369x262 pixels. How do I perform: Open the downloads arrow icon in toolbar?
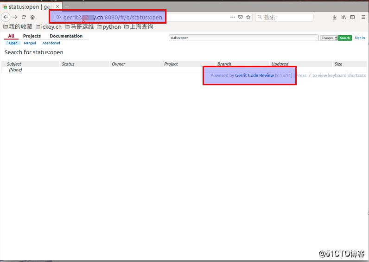[335, 17]
